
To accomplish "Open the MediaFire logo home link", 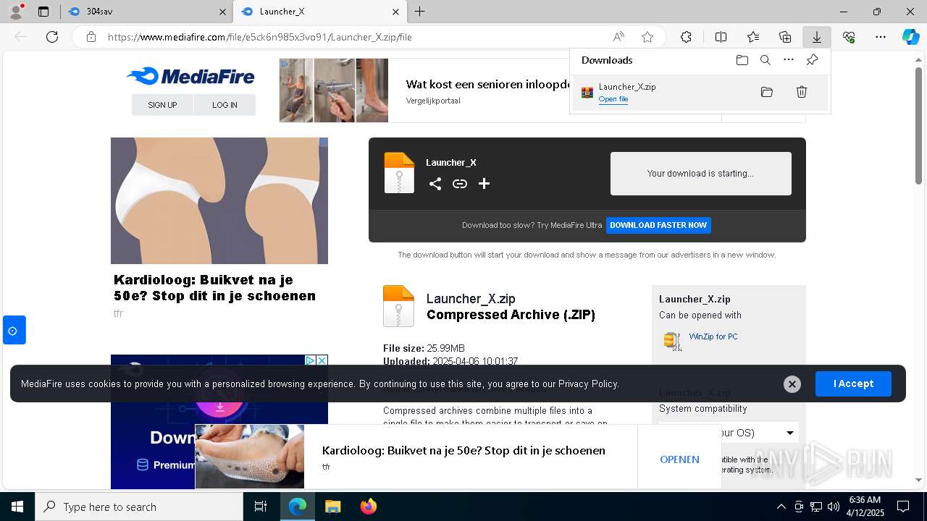I will [x=190, y=76].
